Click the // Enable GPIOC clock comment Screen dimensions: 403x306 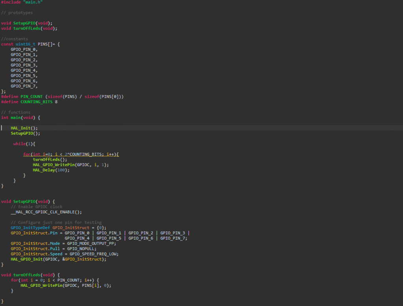[37, 207]
